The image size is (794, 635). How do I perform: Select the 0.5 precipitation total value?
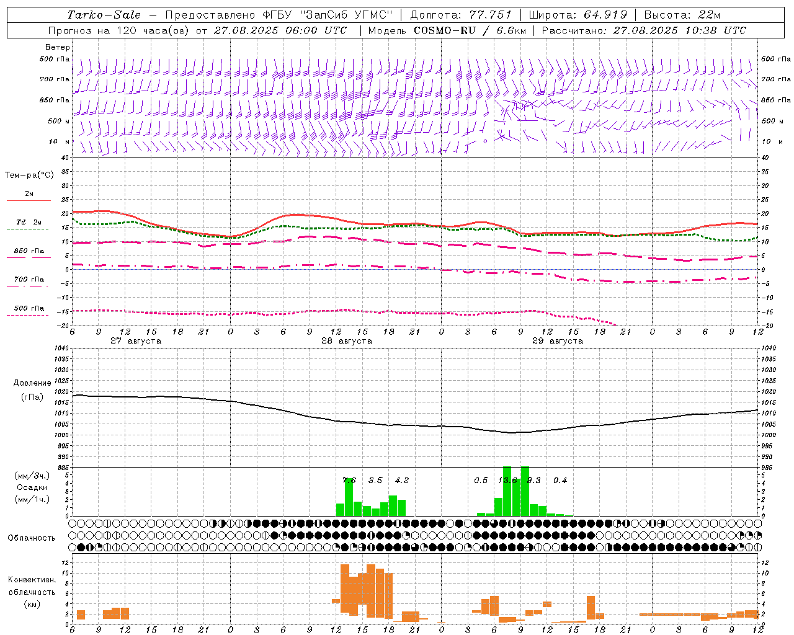(481, 480)
